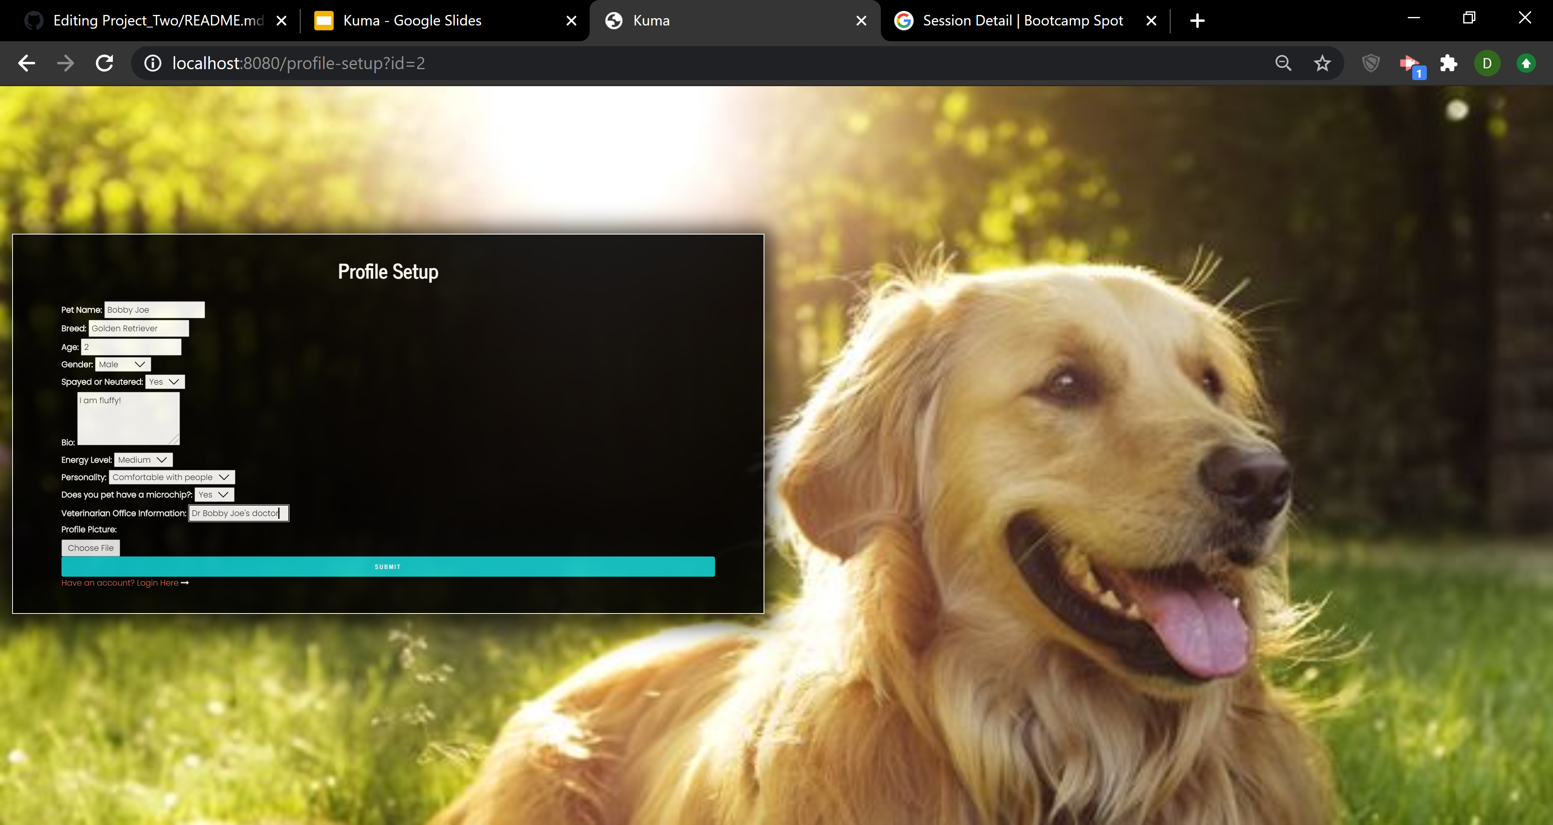This screenshot has height=825, width=1553.
Task: Open the Personality dropdown
Action: tap(171, 477)
